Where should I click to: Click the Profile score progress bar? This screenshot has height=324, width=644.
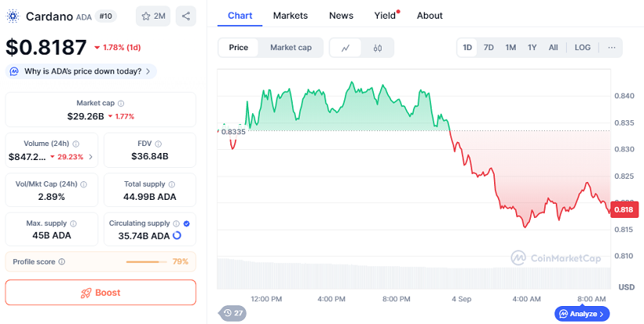click(147, 262)
